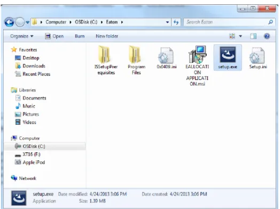Open the Pictures library
Screen dimensions: 280x209
click(x=30, y=114)
